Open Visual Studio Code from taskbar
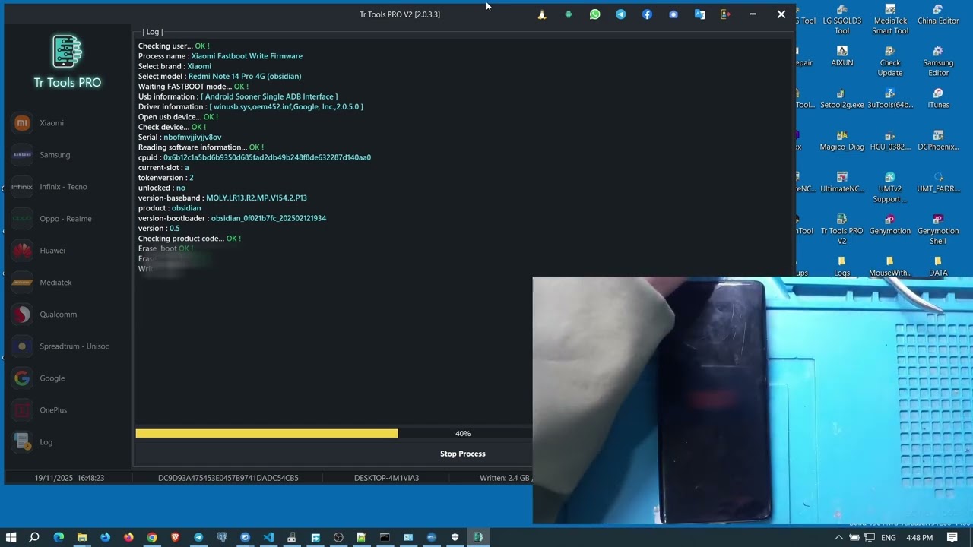This screenshot has width=973, height=547. (x=268, y=537)
